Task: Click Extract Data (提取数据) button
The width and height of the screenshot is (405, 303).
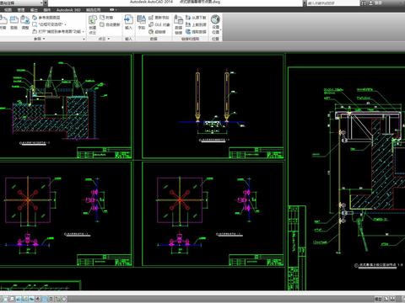Action: pyautogui.click(x=196, y=32)
